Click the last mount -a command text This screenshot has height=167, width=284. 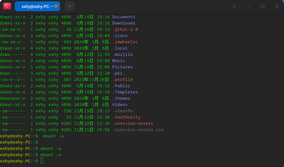click(x=51, y=155)
